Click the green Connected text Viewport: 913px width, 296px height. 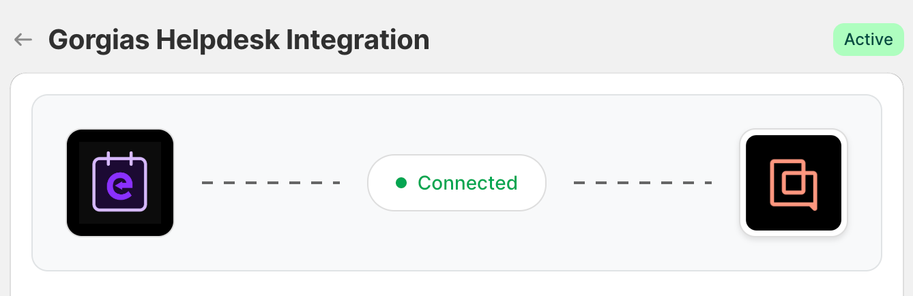coord(467,183)
